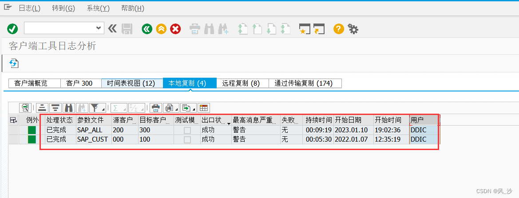Select the 本地复制 (4) tab
Viewport: 519px width, 198px height.
point(190,83)
